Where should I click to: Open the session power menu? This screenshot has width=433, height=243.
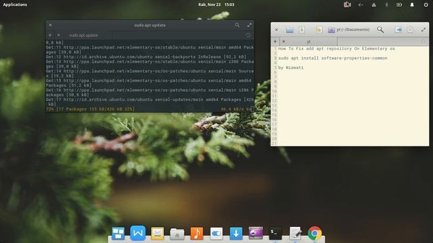(426, 5)
